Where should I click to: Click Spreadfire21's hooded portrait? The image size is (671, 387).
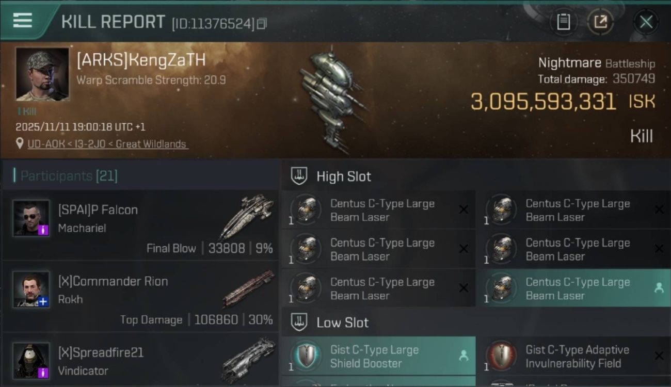pos(31,360)
